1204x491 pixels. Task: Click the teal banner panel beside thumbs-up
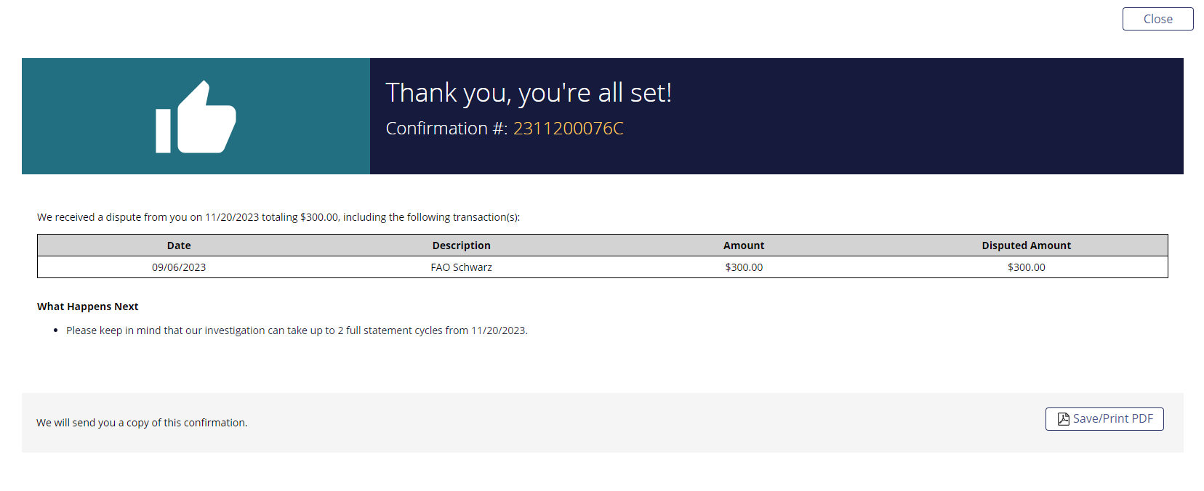coord(196,116)
